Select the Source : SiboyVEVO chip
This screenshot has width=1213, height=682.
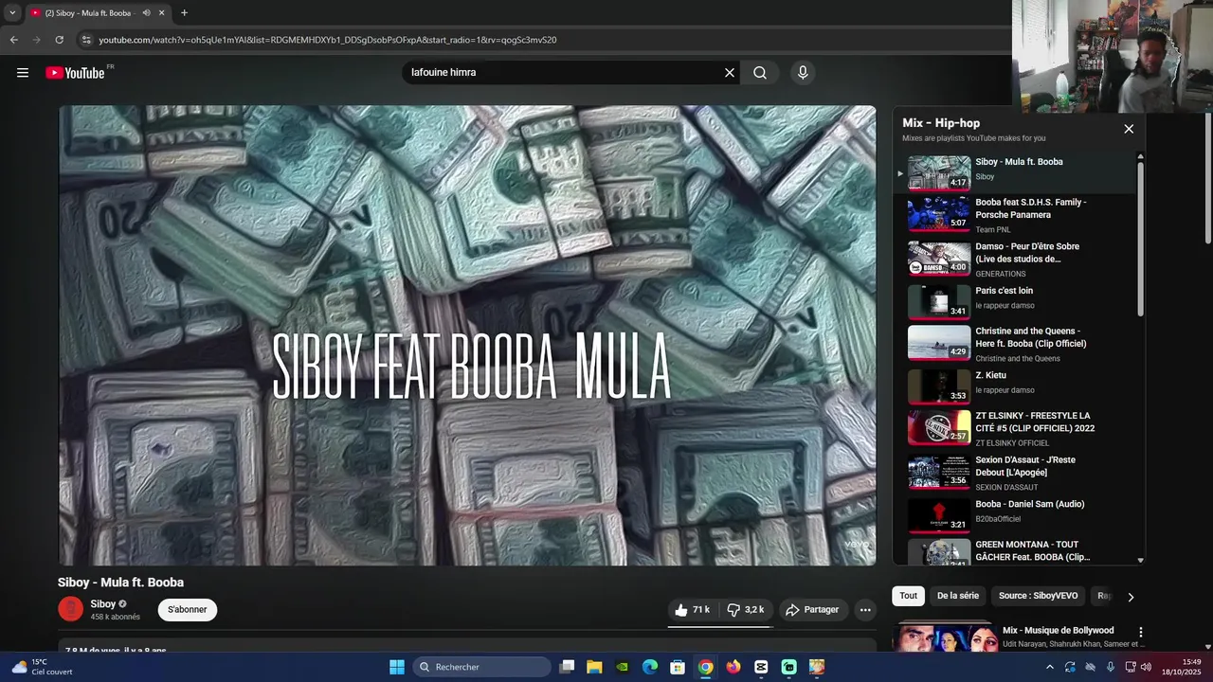click(1038, 596)
